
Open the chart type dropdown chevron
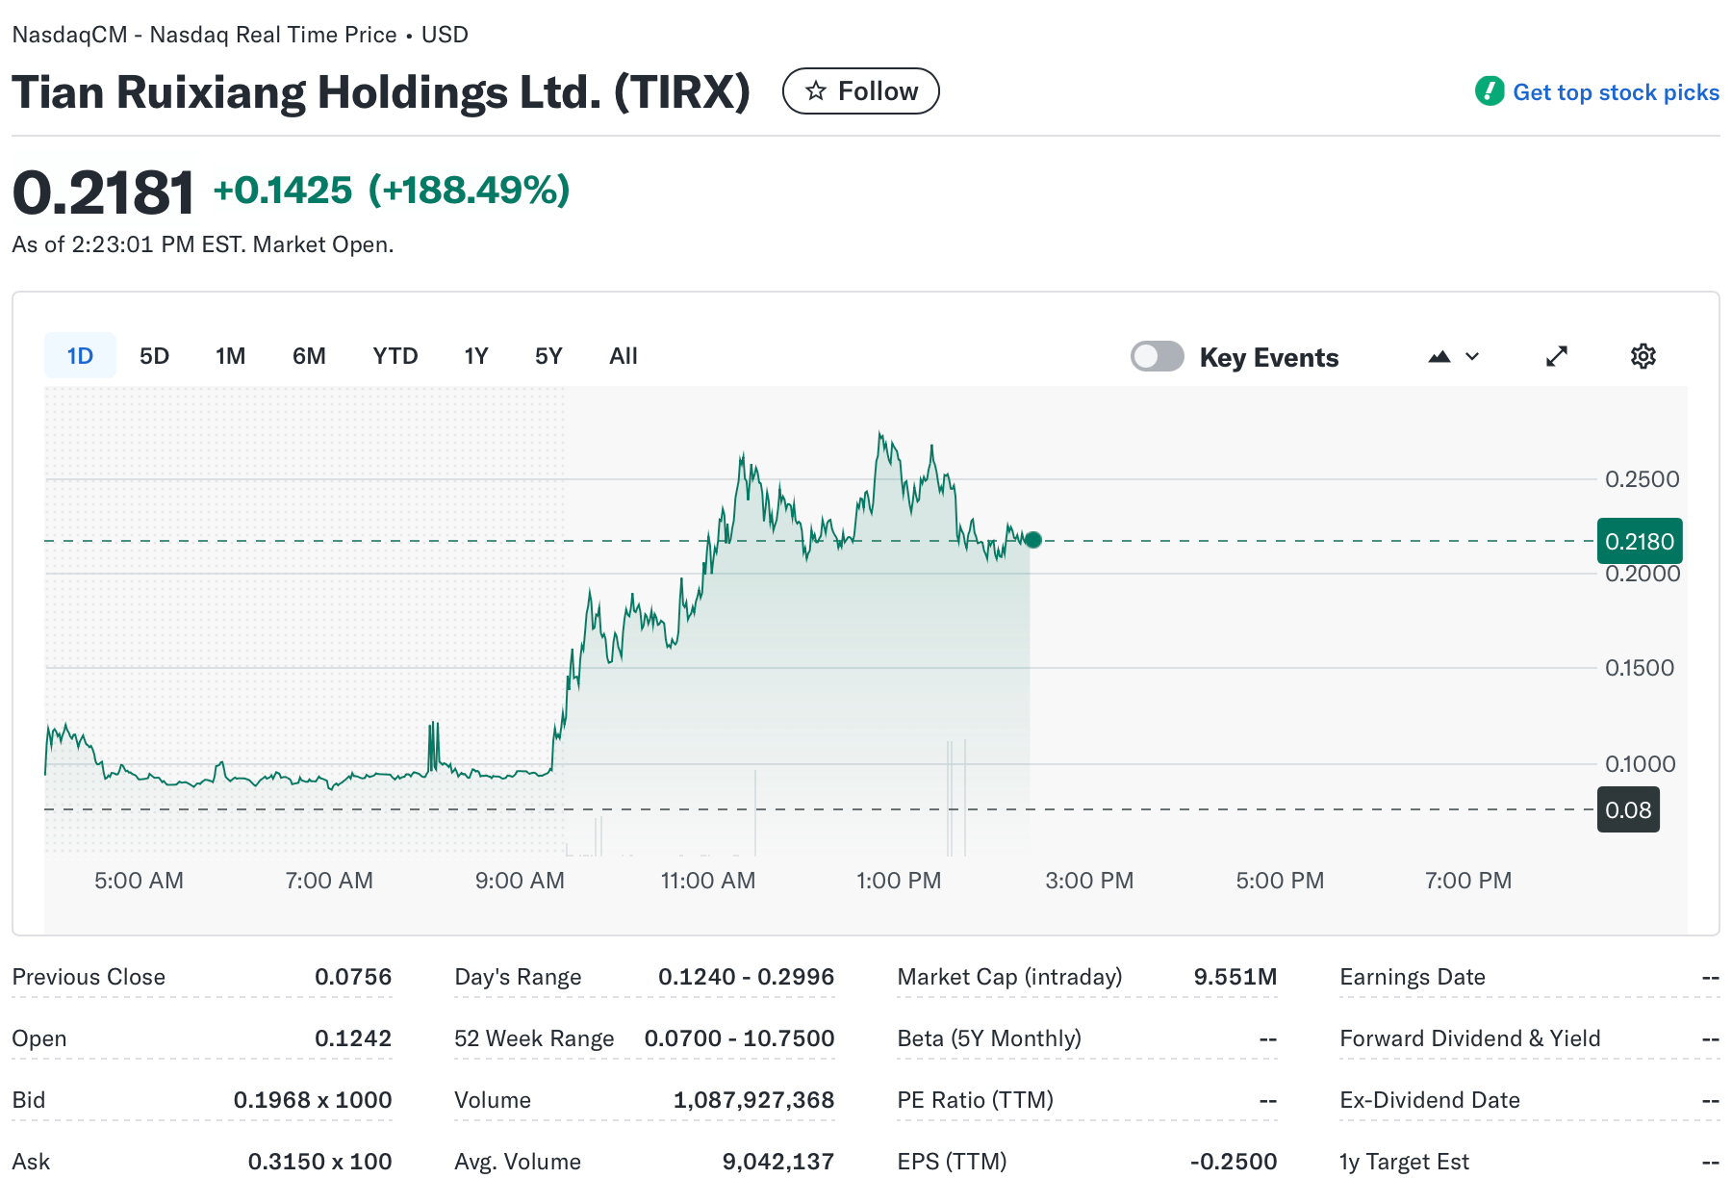coord(1471,356)
